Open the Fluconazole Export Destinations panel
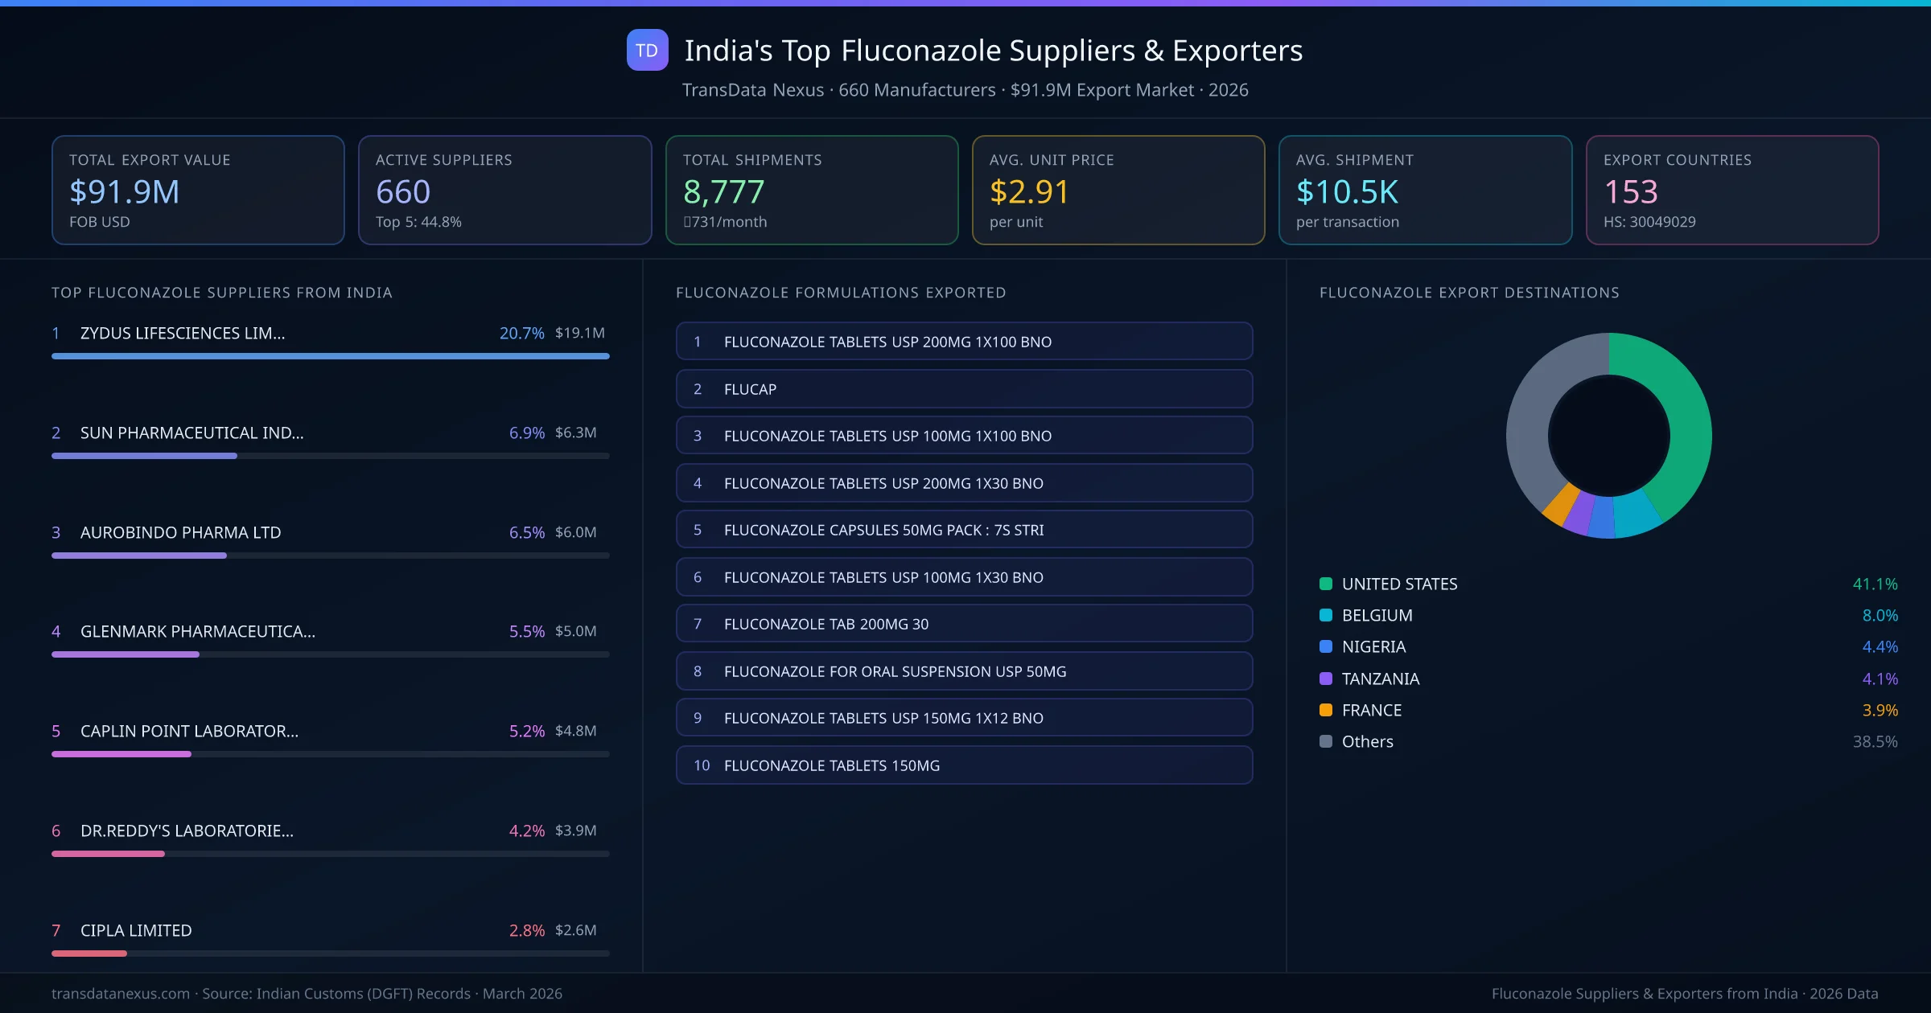 1470,293
